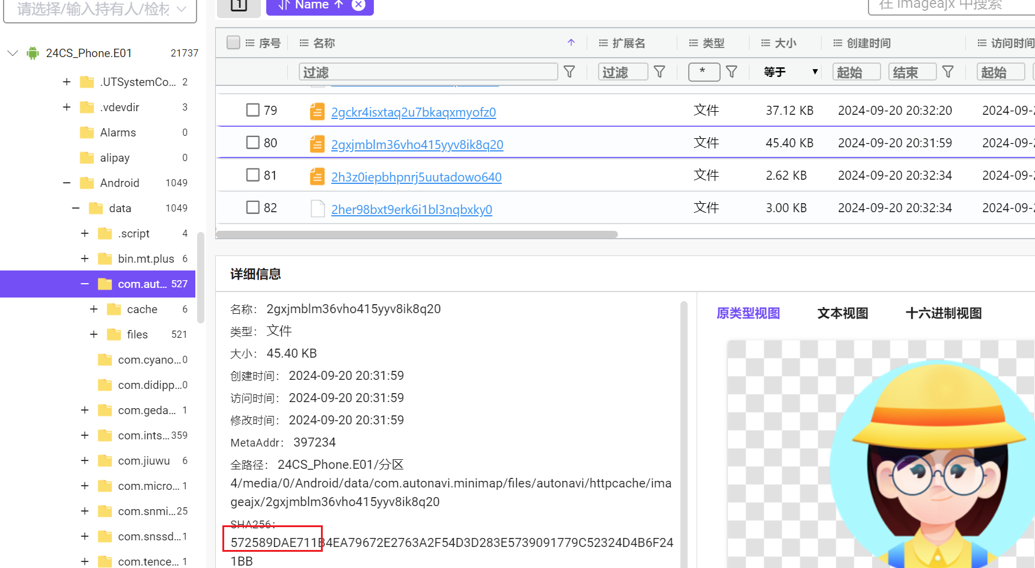This screenshot has height=568, width=1035.
Task: Expand the com.ints folder with 359 items
Action: pos(85,435)
